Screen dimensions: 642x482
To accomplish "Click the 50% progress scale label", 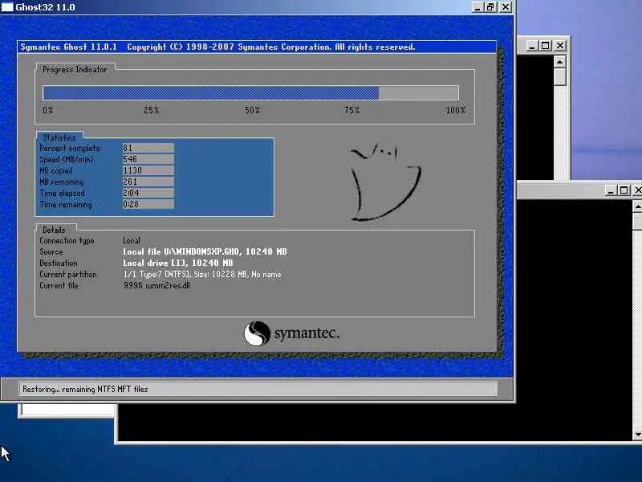I will tap(253, 110).
